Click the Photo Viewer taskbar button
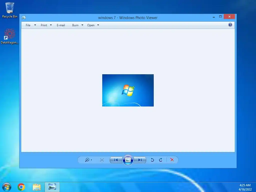This screenshot has height=192, width=256. point(52,187)
